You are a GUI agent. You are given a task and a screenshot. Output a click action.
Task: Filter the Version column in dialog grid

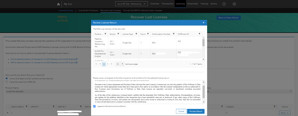[x=118, y=34]
